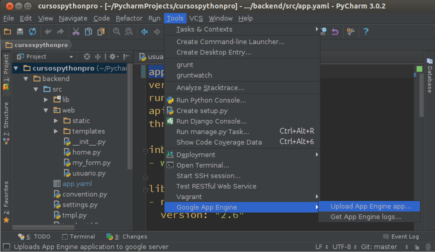Click the Find magnifier icon
The height and width of the screenshot is (252, 435).
(x=116, y=31)
